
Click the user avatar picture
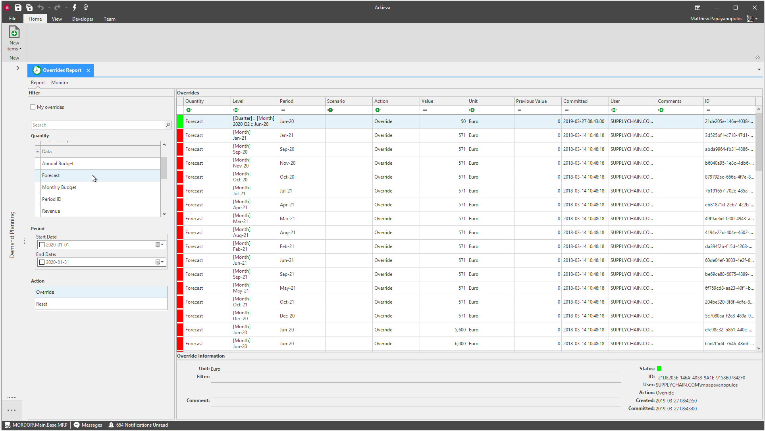tap(750, 19)
